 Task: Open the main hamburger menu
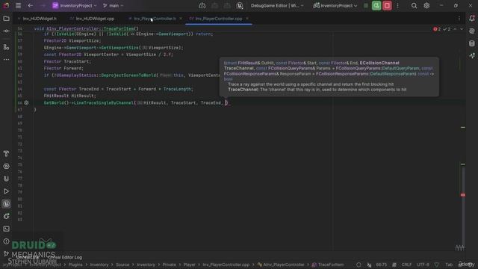(18, 5)
